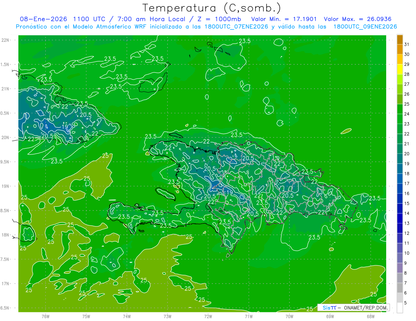Click legend value "8" on the color scale
The height and width of the screenshot is (321, 416).
[x=406, y=273]
